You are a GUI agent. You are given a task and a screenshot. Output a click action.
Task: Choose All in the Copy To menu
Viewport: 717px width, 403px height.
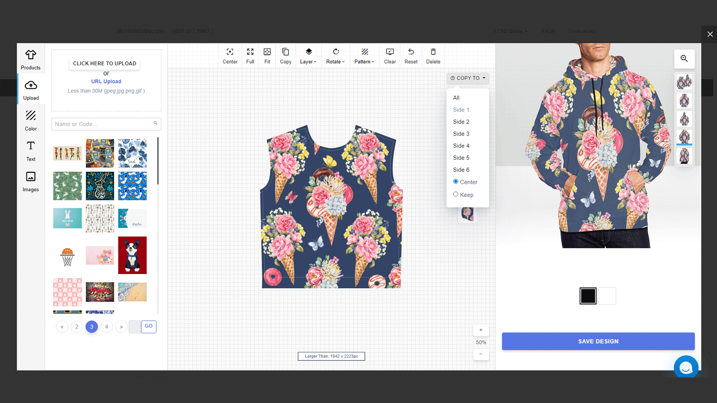point(456,98)
